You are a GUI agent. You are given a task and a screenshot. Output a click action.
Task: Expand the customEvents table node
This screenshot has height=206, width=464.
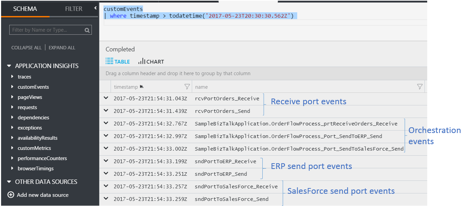tap(13, 87)
